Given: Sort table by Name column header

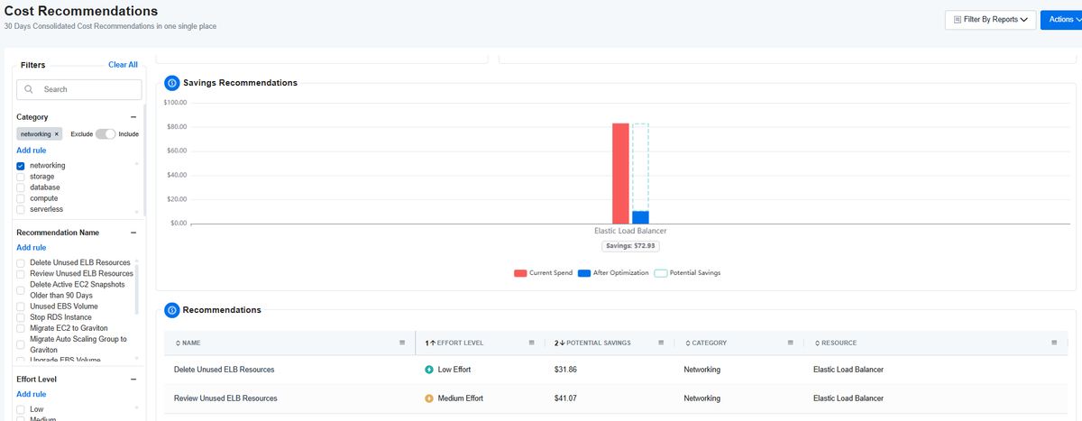Looking at the screenshot, I should (188, 343).
